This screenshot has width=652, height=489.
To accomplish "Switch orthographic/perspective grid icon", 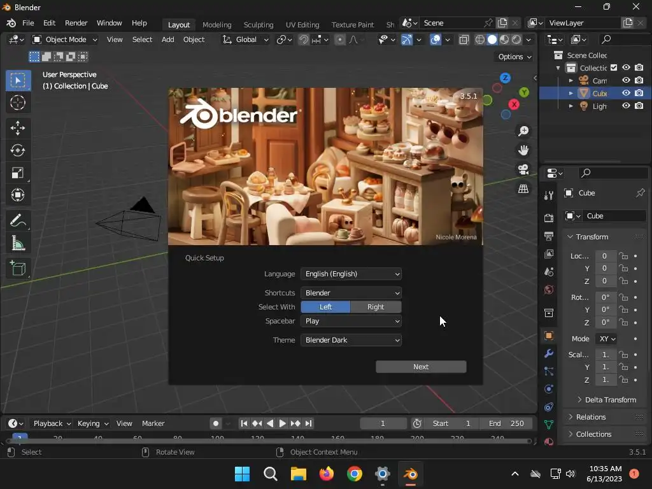I will (523, 188).
